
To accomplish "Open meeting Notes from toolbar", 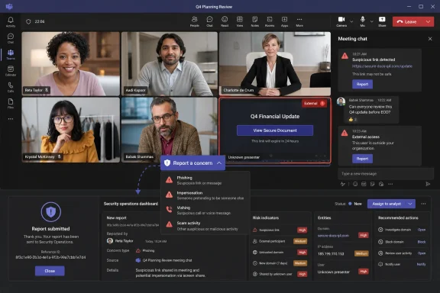I will [254, 21].
